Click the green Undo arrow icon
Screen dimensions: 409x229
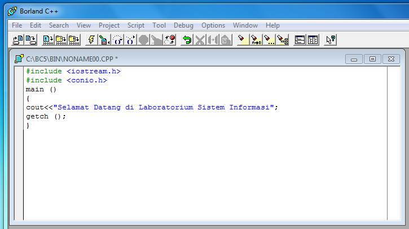pos(187,40)
